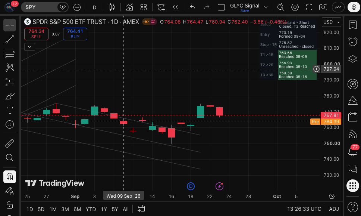This screenshot has height=216, width=361.
Task: Open the Fibonacci and Gann tools
Action: [x=10, y=53]
